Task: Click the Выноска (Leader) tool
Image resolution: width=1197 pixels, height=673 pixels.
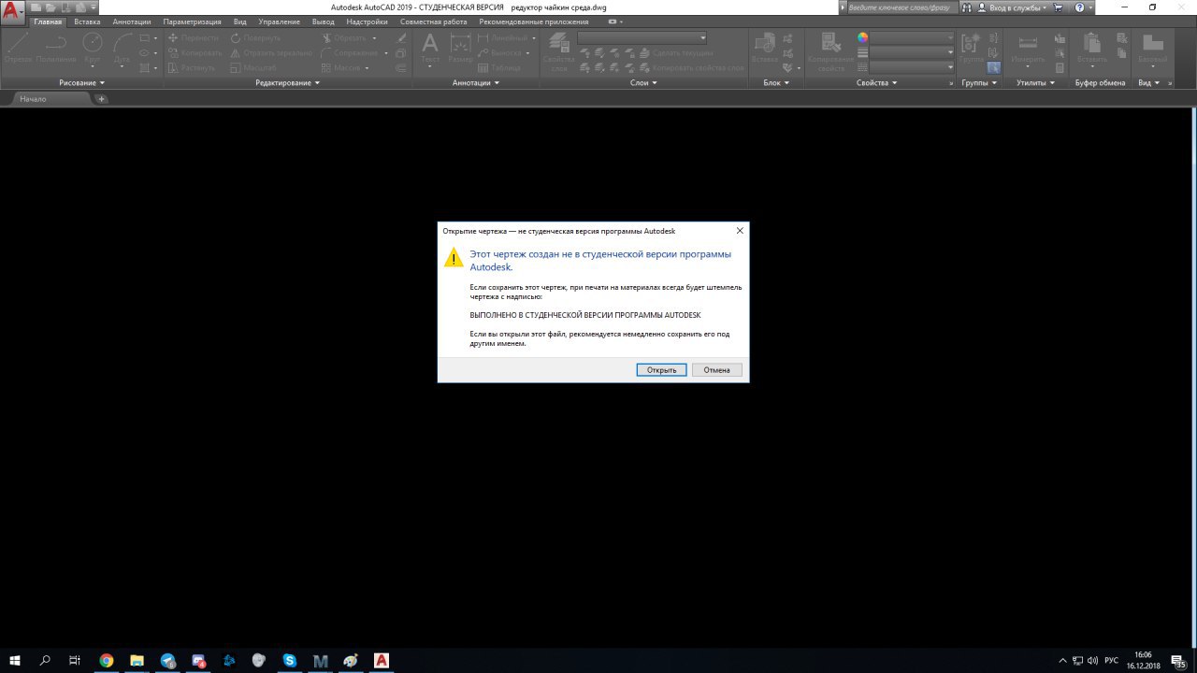Action: (x=500, y=53)
